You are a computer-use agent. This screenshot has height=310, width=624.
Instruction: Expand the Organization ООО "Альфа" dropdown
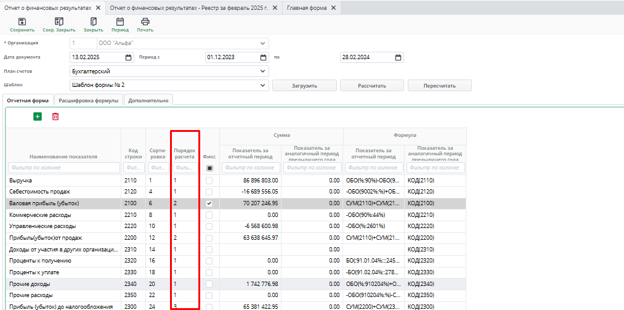263,43
